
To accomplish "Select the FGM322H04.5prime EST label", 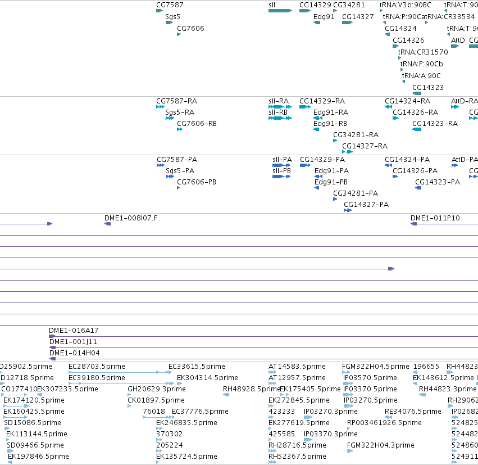I will point(376,367).
